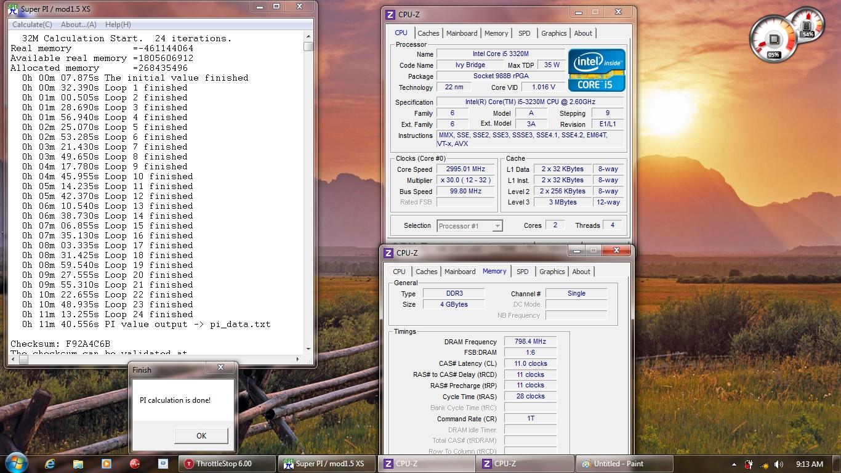Click the top CPU-Z title bar icon

pos(390,15)
